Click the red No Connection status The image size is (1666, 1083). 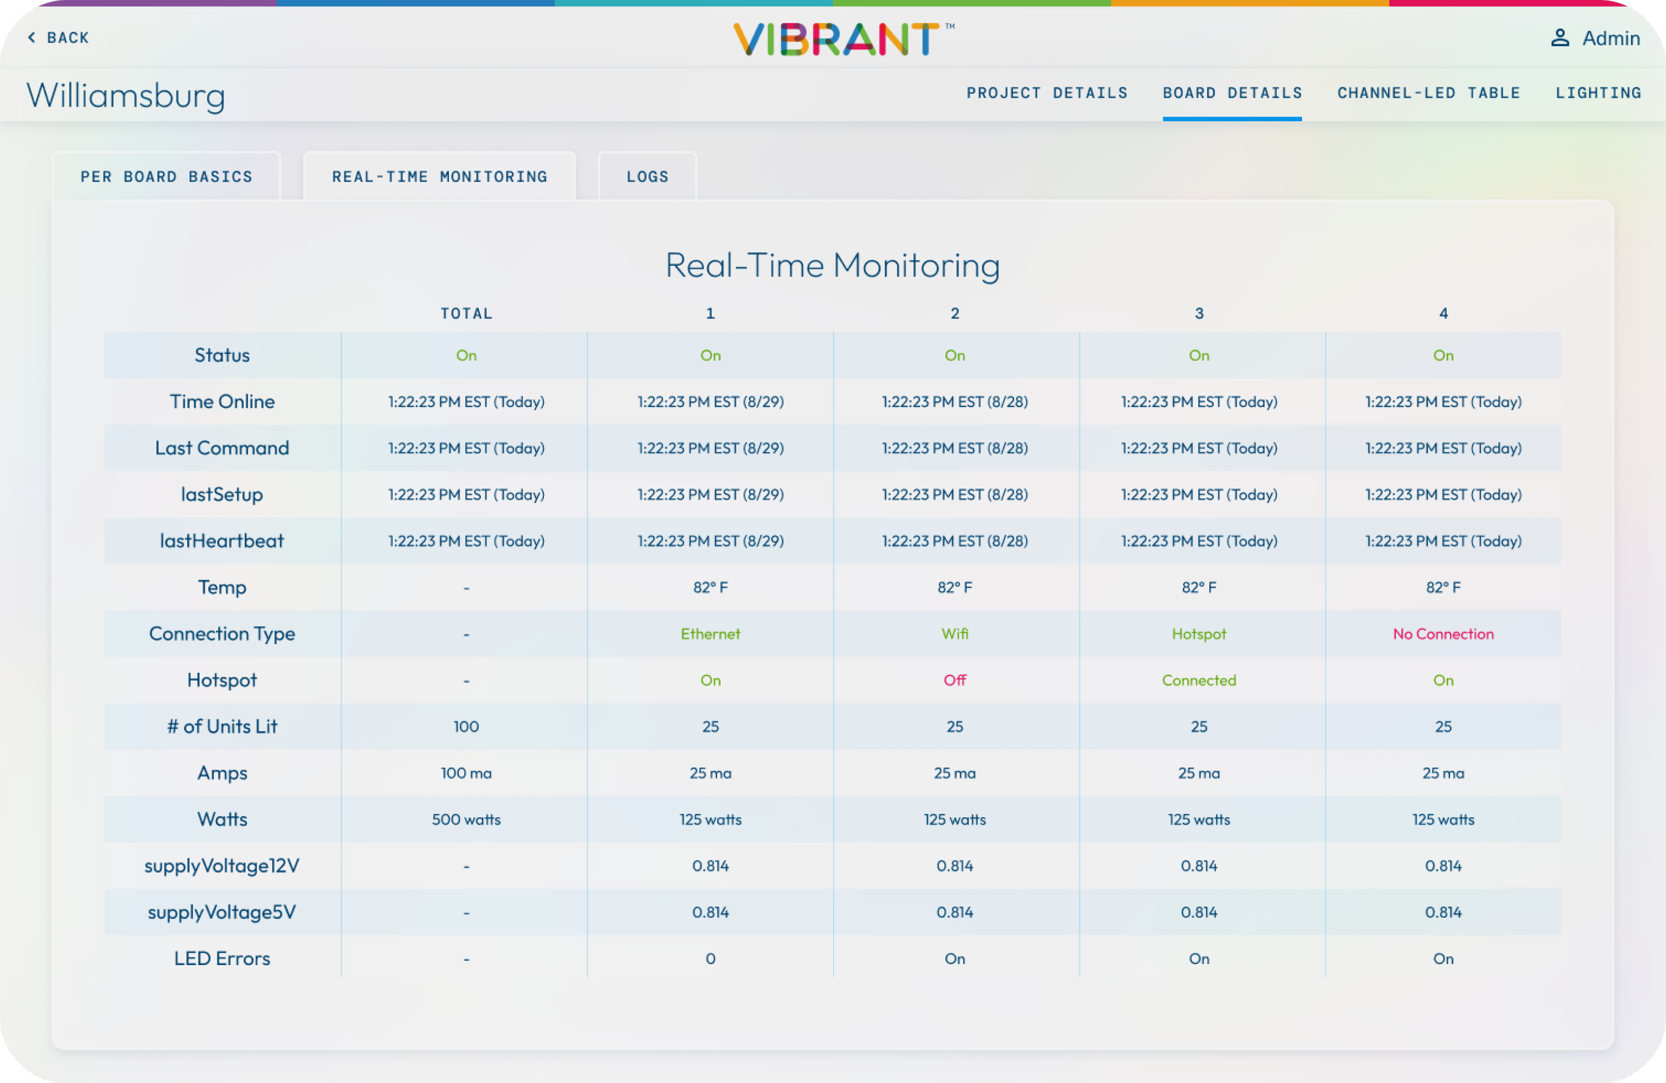point(1443,634)
